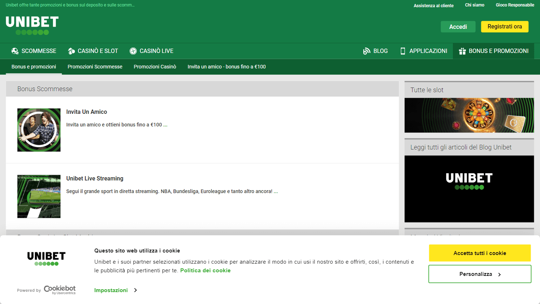
Task: Open Bonus e Promozioni menu item
Action: point(494,51)
